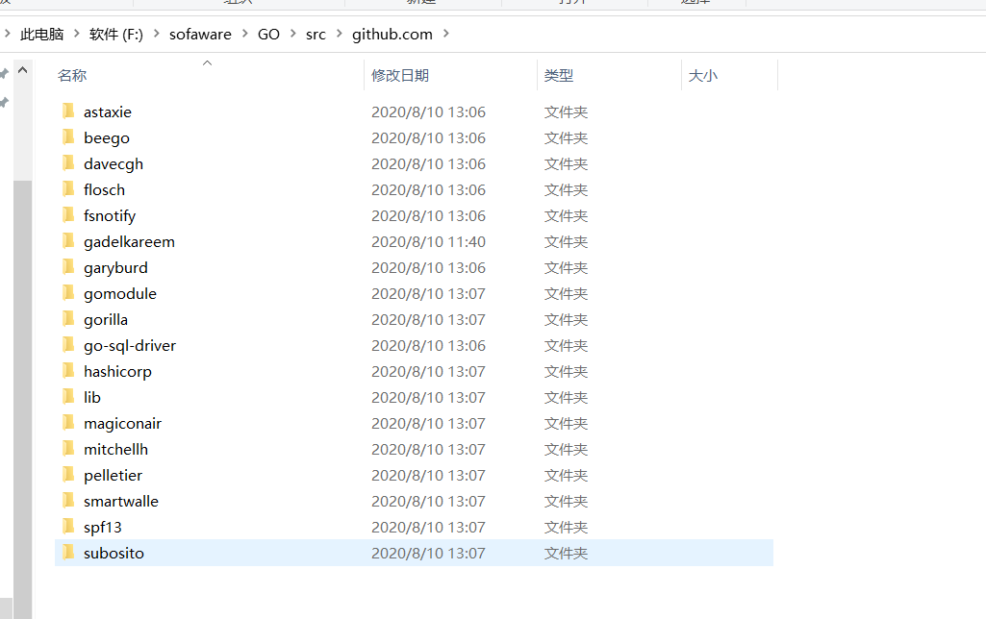The width and height of the screenshot is (986, 619).
Task: Select the flosch folder icon
Action: point(68,189)
